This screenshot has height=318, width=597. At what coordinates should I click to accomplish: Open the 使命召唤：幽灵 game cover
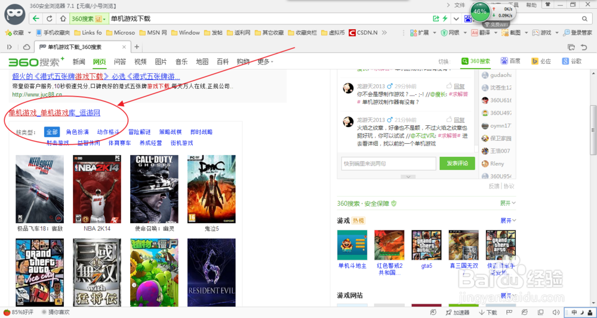tap(154, 189)
